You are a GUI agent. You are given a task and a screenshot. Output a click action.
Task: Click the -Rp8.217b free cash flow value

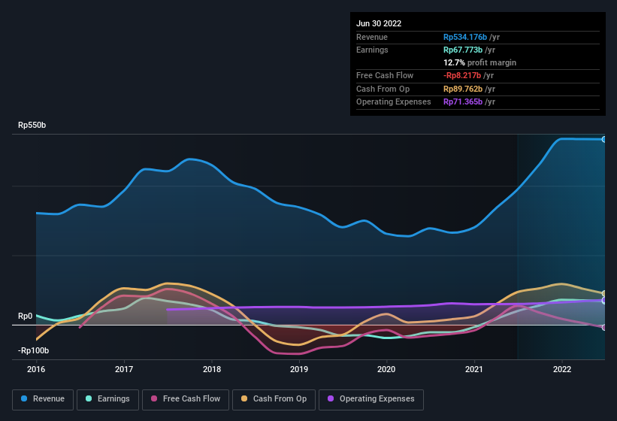[x=462, y=75]
